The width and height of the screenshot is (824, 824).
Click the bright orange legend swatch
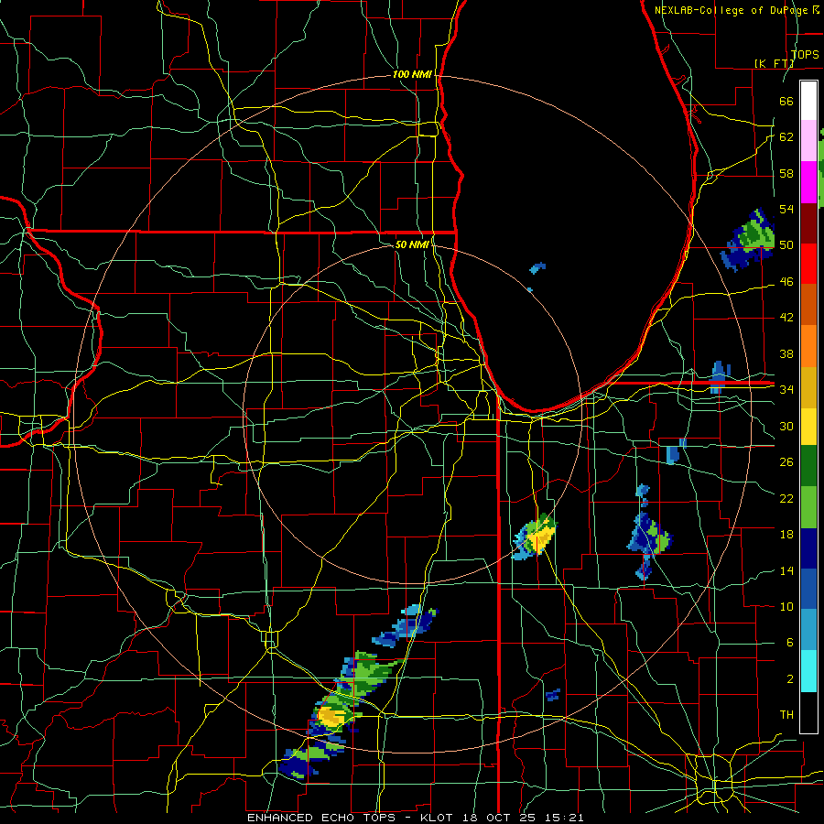coord(808,346)
